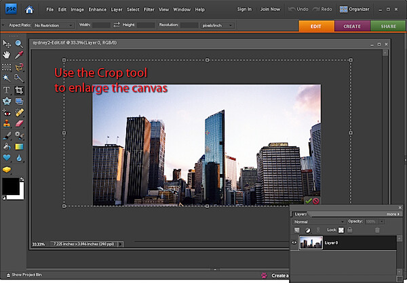Select the Zoom tool magnifier
This screenshot has width=407, height=283.
point(19,44)
